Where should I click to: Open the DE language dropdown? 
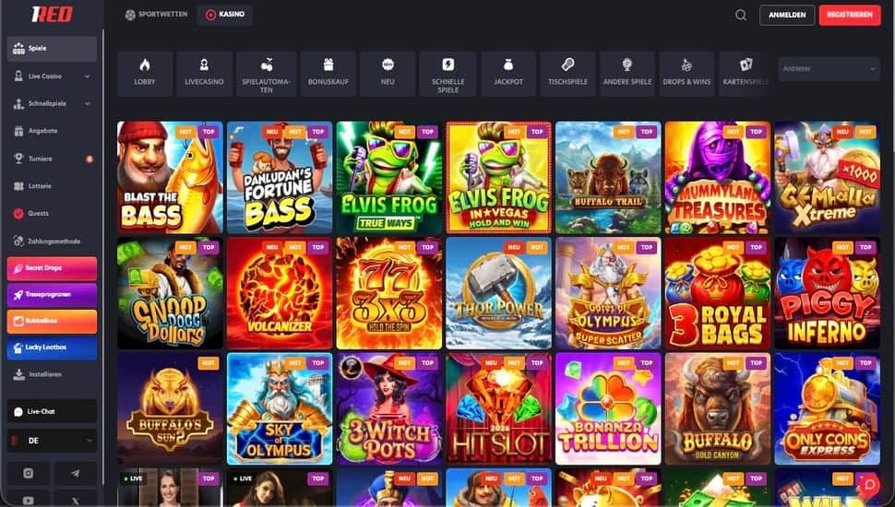(52, 441)
